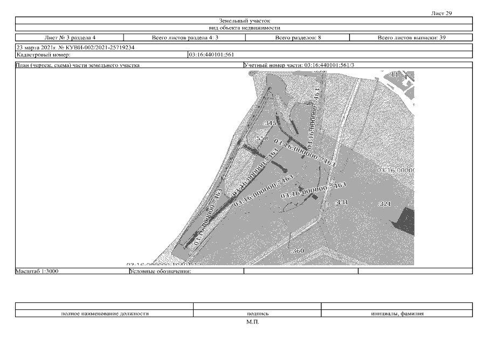Click the 'Условные обозначения:' legend cell
The image size is (488, 345).
[161, 271]
